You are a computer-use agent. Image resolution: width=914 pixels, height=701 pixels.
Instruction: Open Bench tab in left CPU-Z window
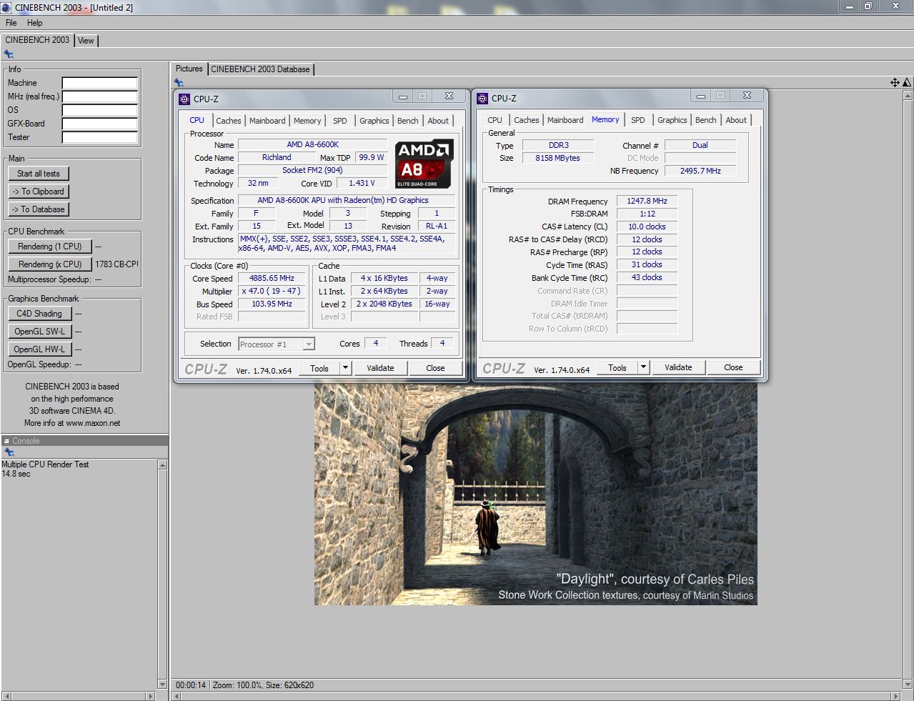[408, 121]
